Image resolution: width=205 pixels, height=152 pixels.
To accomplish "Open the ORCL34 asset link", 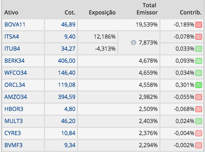I will pos(15,85).
